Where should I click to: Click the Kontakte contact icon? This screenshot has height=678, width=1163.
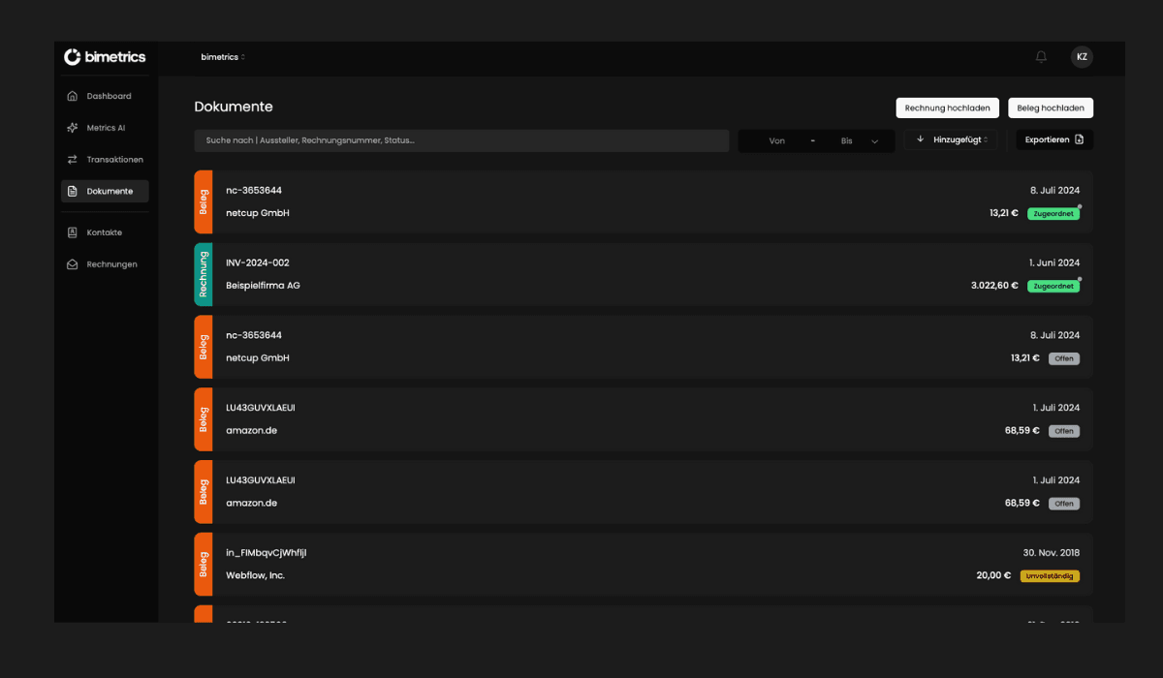(x=73, y=232)
